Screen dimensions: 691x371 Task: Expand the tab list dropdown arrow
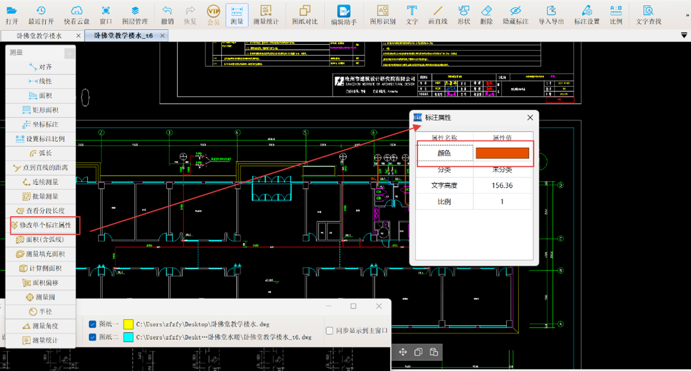coord(684,35)
